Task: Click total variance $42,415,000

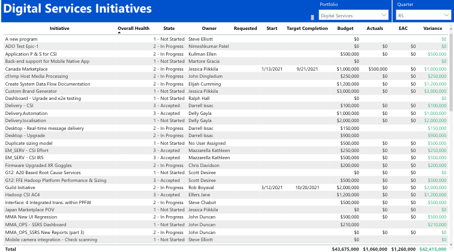Action: (x=433, y=249)
